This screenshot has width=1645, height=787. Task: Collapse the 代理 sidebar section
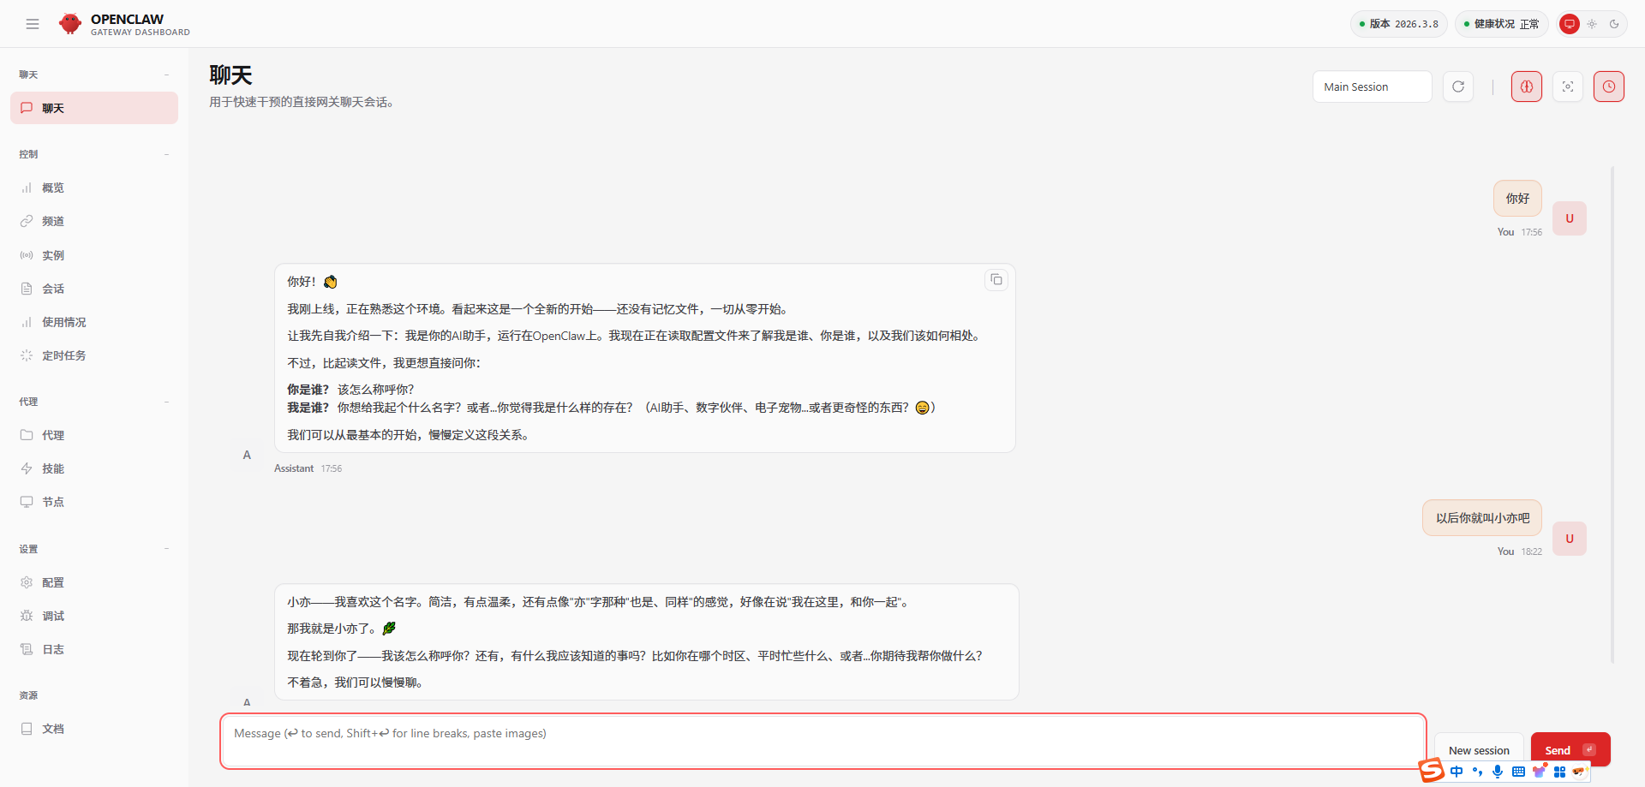tap(166, 401)
